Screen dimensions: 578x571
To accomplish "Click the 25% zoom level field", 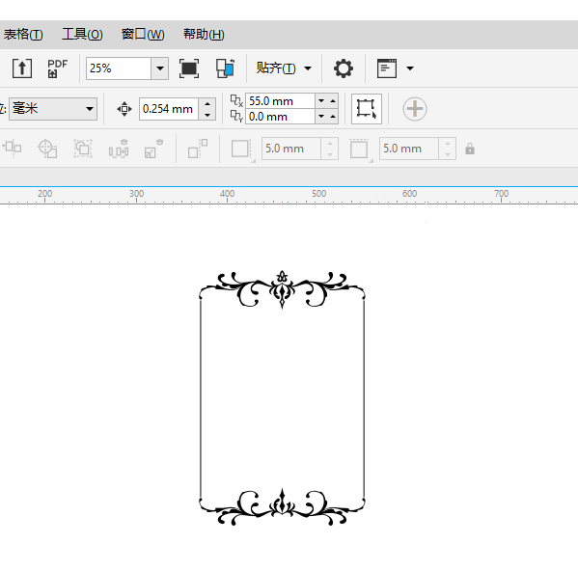I will (119, 68).
